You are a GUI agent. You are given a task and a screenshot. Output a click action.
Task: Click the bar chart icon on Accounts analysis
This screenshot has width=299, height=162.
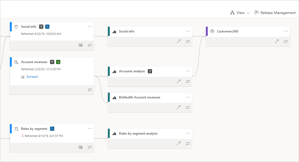[114, 71]
